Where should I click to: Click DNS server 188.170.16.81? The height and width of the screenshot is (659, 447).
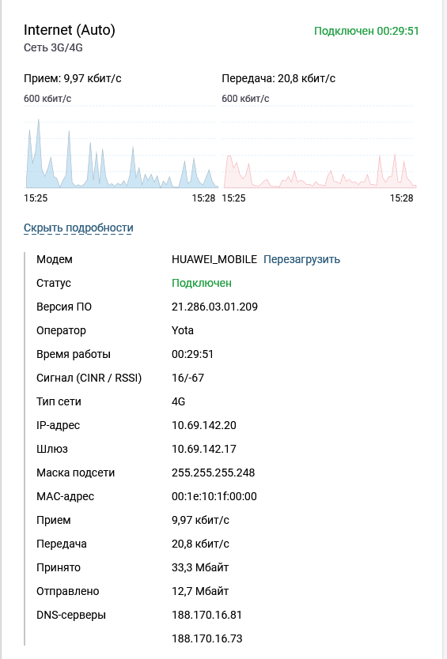(206, 615)
